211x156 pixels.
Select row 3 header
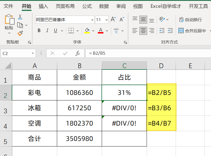tap(6, 108)
